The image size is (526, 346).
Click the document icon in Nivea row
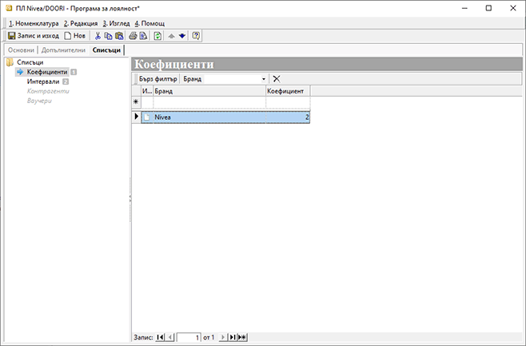pos(147,117)
